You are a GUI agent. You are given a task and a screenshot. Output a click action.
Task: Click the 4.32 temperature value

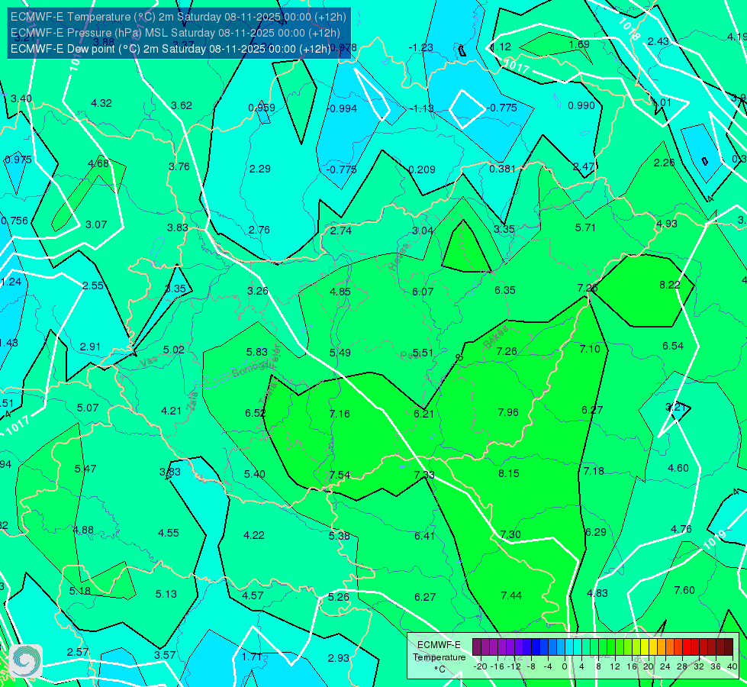tap(101, 103)
